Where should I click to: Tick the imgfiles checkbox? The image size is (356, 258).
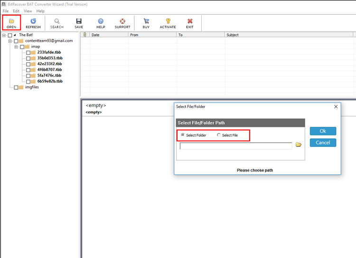pos(16,87)
